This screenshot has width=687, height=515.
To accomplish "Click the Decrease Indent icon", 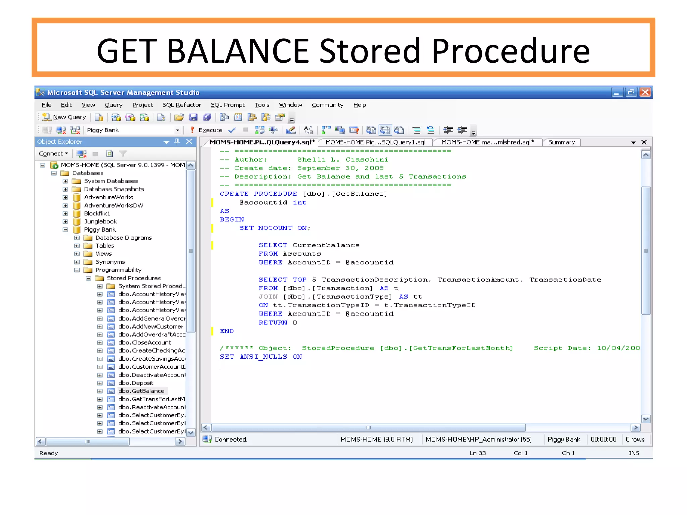I will [x=448, y=130].
